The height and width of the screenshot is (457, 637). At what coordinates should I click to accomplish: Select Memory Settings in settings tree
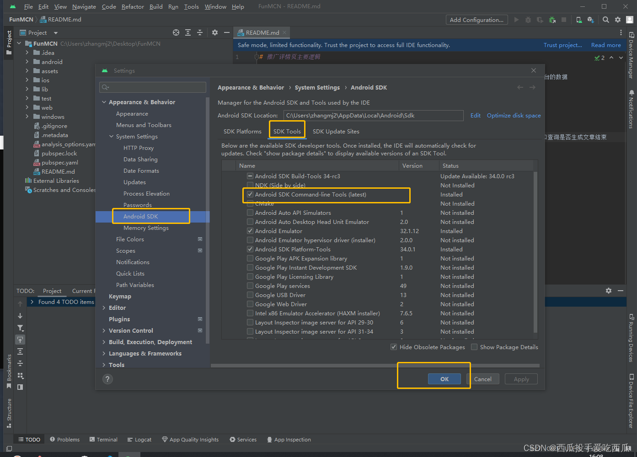pos(146,228)
